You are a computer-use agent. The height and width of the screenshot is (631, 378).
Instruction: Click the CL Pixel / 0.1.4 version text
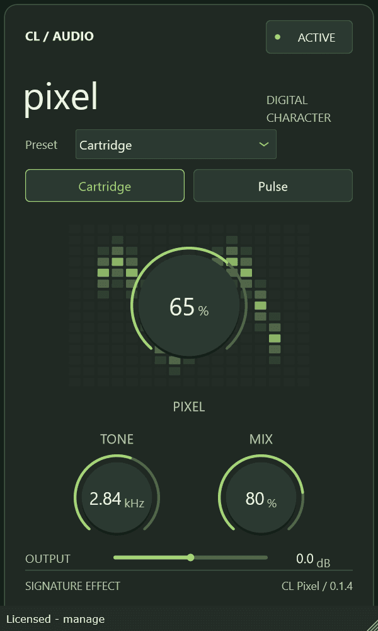(x=317, y=586)
